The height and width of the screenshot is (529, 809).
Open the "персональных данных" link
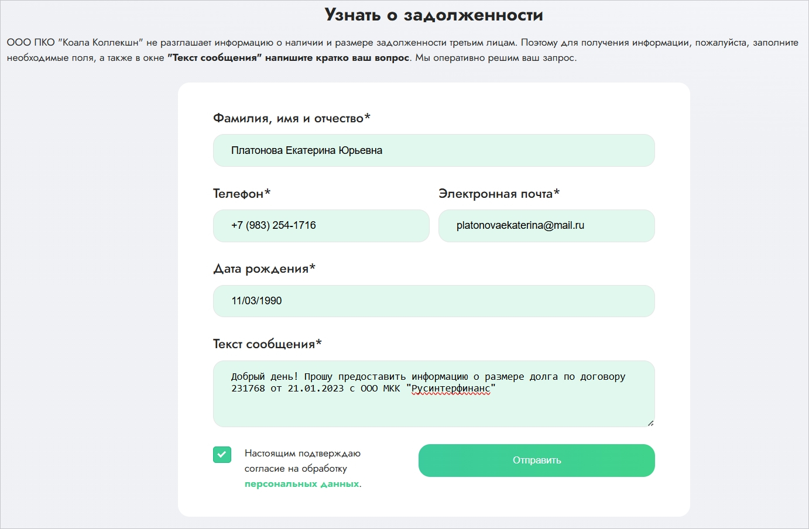tap(301, 484)
